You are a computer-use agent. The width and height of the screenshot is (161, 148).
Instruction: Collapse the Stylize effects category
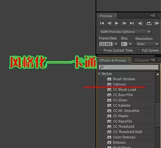coord(99,74)
